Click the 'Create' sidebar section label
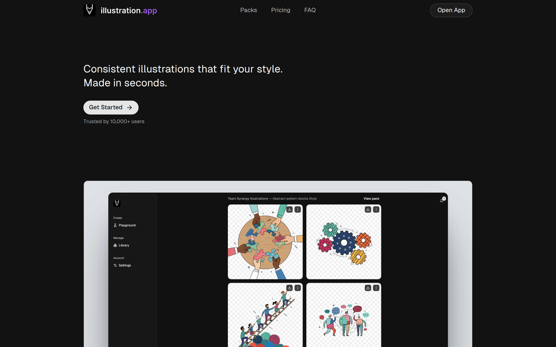The image size is (556, 347). [x=117, y=218]
